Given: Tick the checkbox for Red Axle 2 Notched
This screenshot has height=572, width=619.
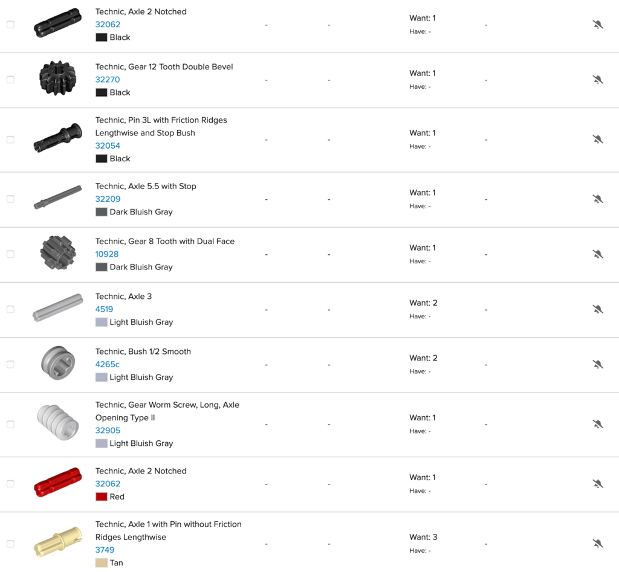Looking at the screenshot, I should pos(10,483).
